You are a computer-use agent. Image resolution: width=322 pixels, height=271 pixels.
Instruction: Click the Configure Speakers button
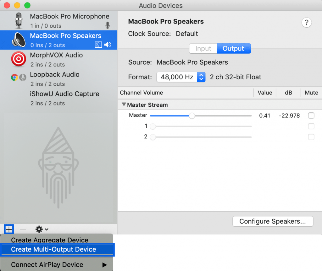click(x=273, y=221)
